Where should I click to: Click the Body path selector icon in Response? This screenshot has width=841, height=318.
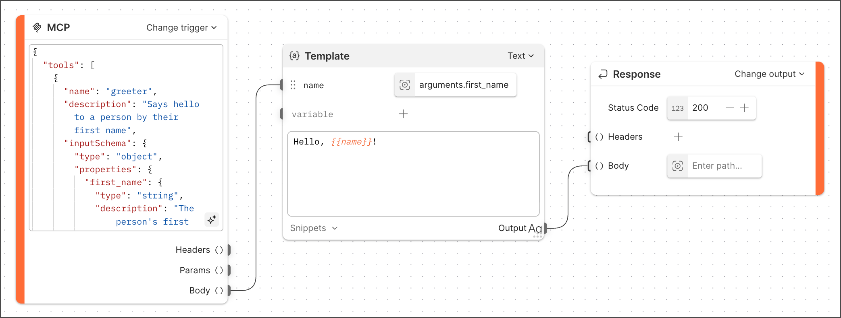678,166
